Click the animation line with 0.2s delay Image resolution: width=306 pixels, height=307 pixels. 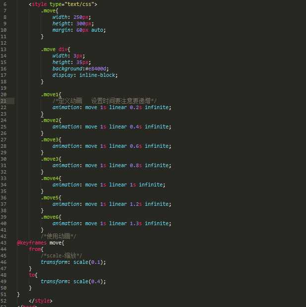point(112,108)
